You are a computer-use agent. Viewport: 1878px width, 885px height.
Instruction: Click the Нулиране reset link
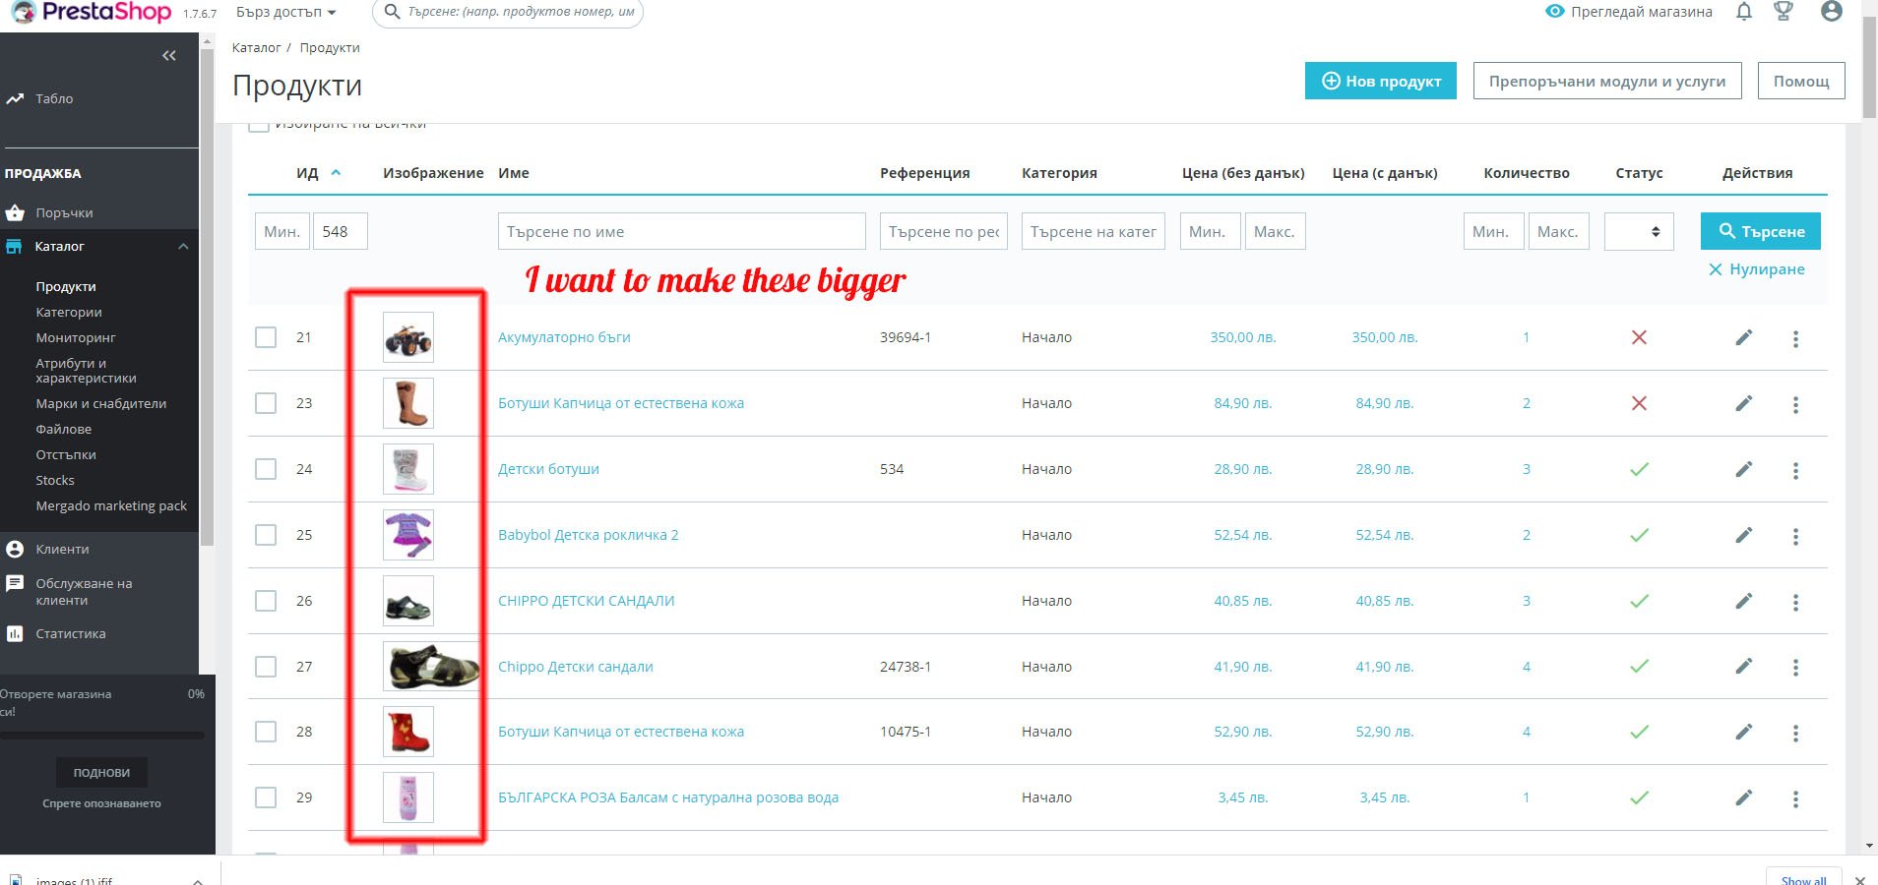coord(1756,269)
